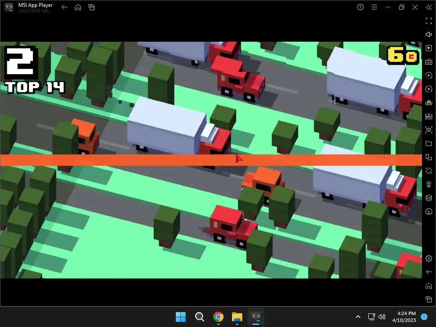Click the title bar home icon
The width and height of the screenshot is (436, 327).
pos(78,7)
